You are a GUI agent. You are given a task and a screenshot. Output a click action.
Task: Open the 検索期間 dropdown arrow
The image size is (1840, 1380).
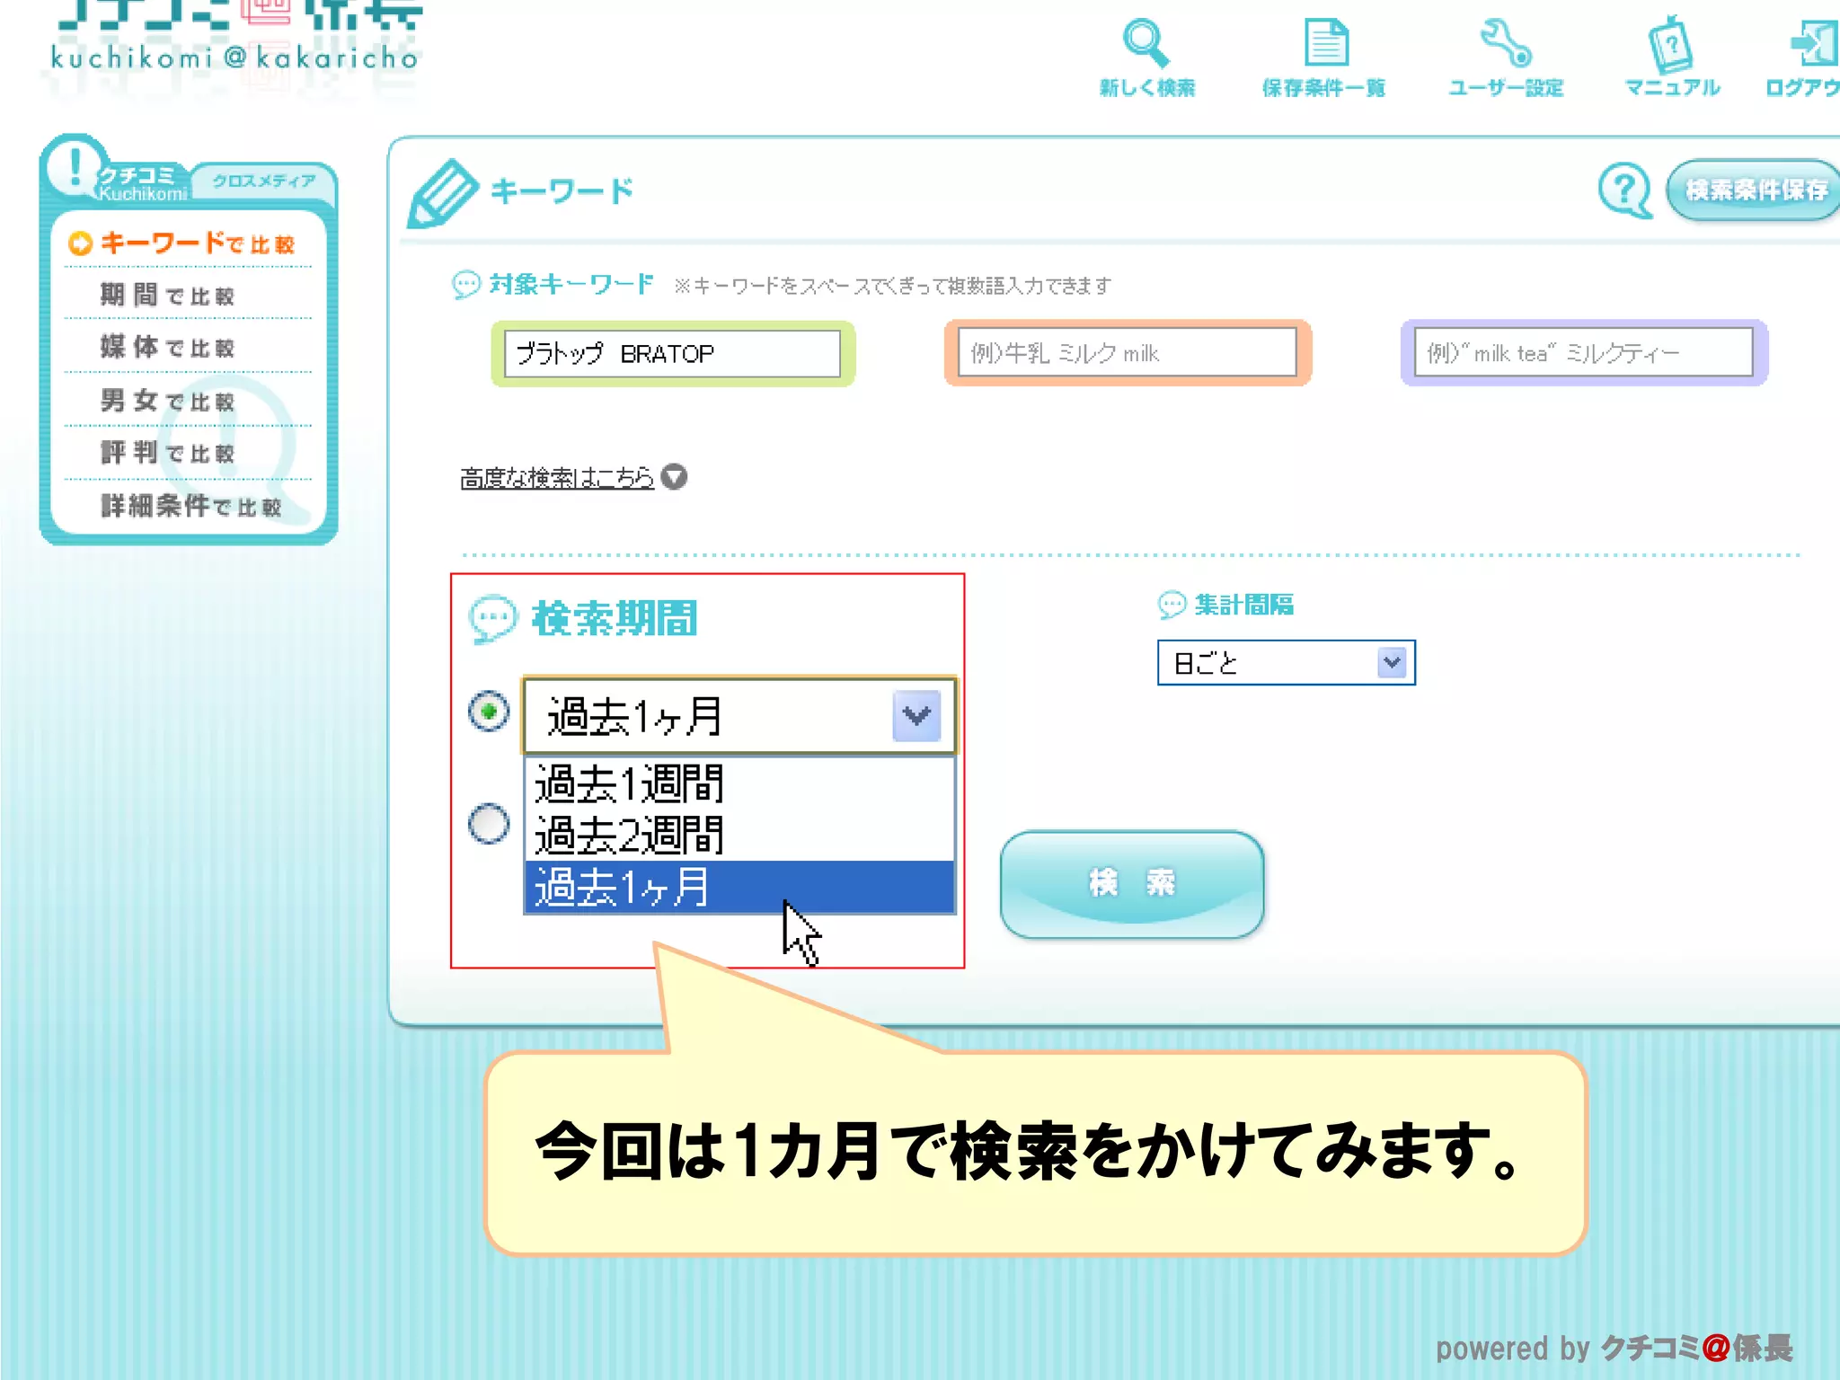[x=916, y=715]
